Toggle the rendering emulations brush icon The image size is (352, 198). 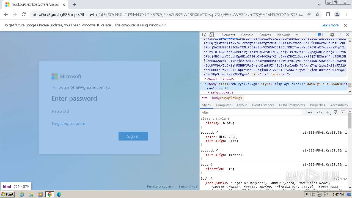[x=335, y=112]
